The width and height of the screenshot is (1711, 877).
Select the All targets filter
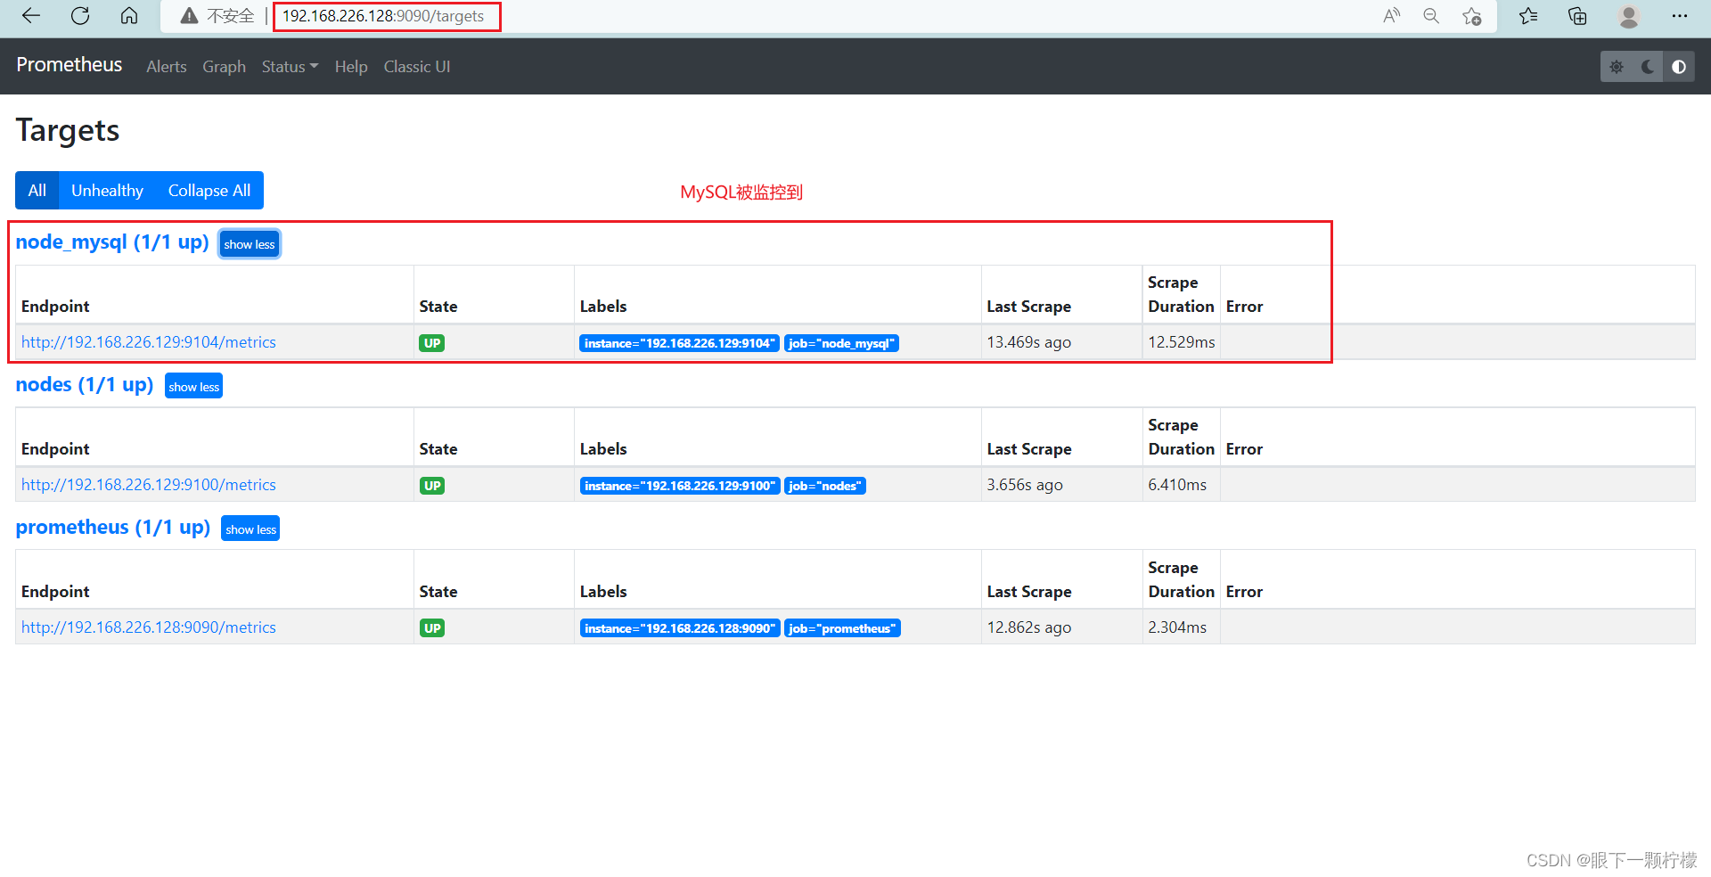point(37,191)
